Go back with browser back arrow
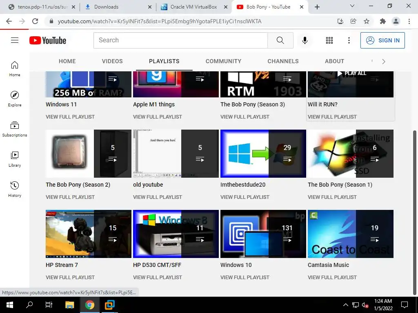Image resolution: width=418 pixels, height=313 pixels. [x=9, y=21]
